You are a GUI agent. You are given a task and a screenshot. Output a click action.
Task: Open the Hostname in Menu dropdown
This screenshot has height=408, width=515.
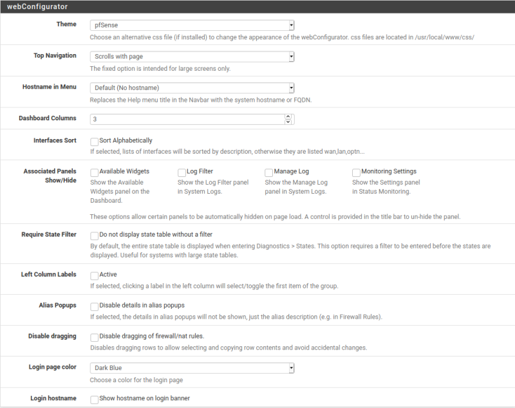192,88
